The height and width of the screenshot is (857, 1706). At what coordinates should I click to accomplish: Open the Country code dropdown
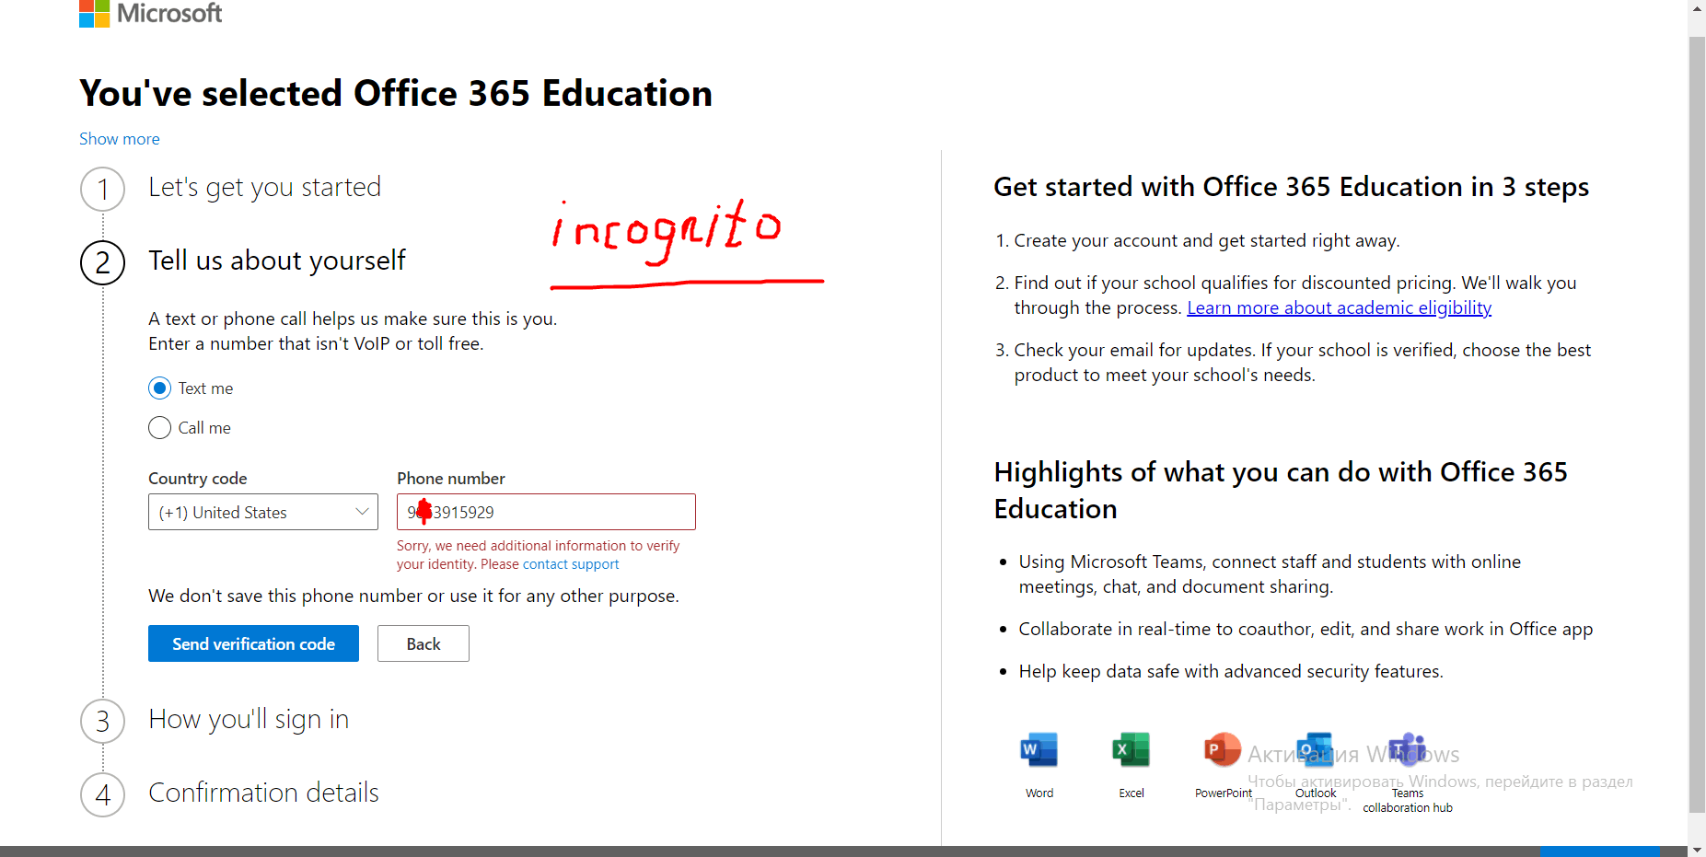[263, 512]
